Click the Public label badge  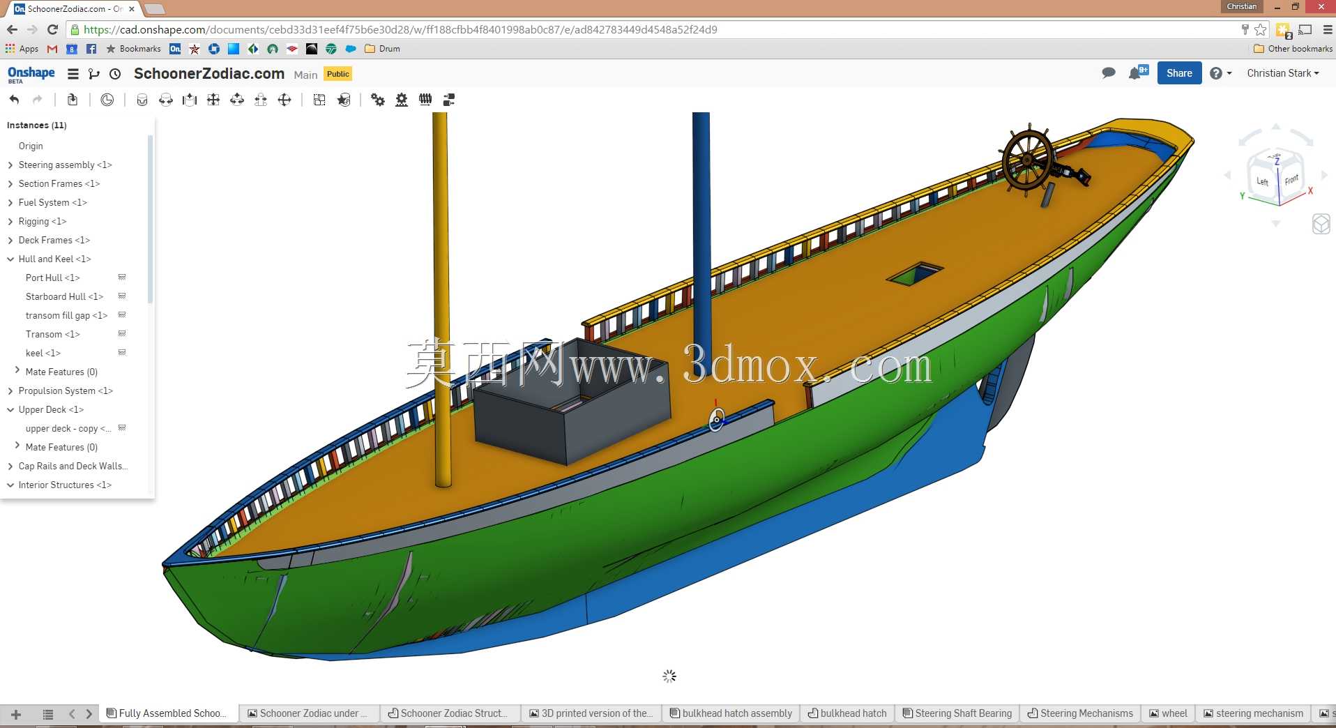(338, 74)
